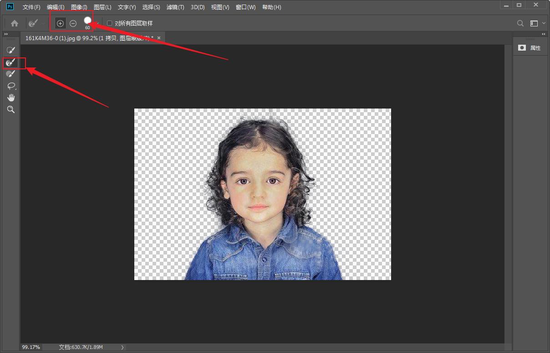Open the brush size picker showing 60
The image size is (550, 353).
(x=88, y=21)
